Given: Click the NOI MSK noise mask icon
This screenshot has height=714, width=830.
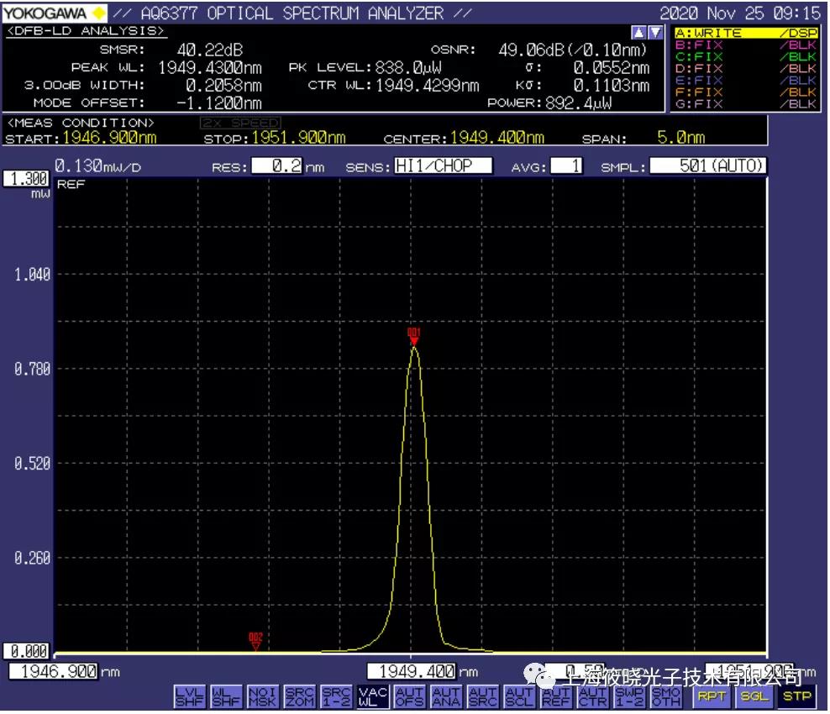Looking at the screenshot, I should 262,696.
